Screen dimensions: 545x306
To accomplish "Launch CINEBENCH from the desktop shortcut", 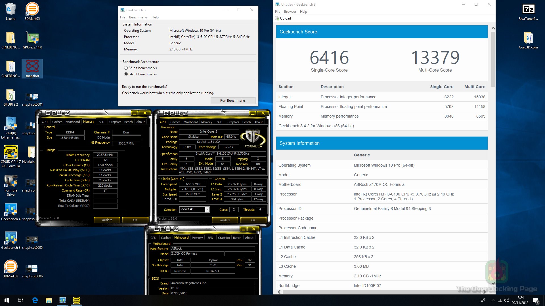I will [x=11, y=37].
